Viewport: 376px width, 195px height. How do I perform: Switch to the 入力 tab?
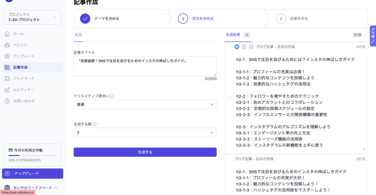pos(78,35)
